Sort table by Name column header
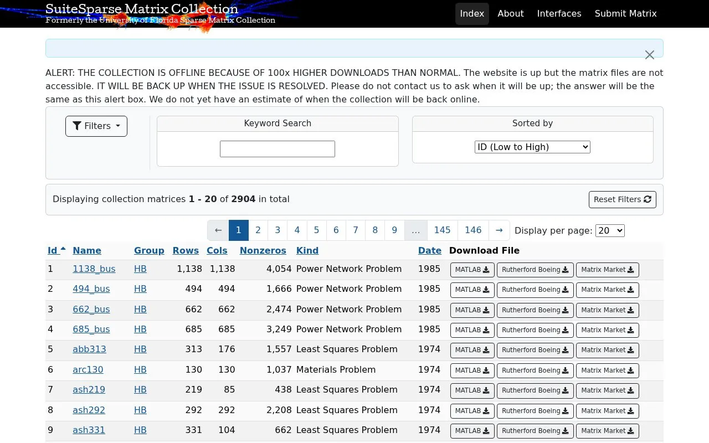Screen dimensions: 709x443 [87, 250]
